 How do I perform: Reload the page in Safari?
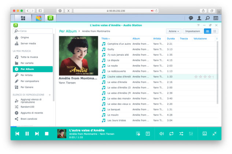pos(156,11)
